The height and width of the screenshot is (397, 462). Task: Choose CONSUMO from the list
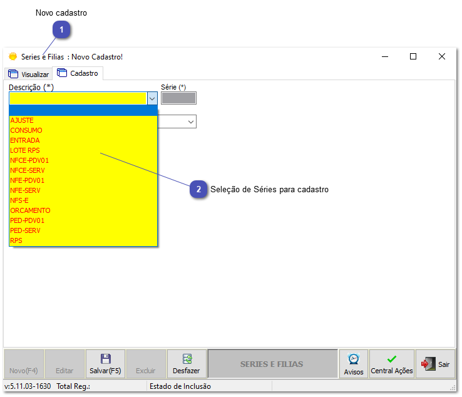coord(83,130)
